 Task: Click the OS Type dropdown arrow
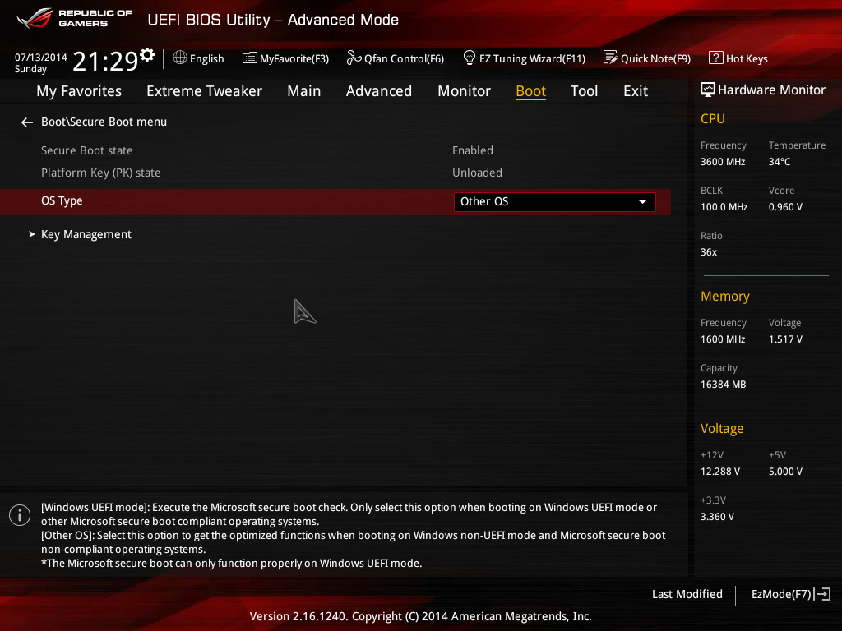[x=642, y=202]
